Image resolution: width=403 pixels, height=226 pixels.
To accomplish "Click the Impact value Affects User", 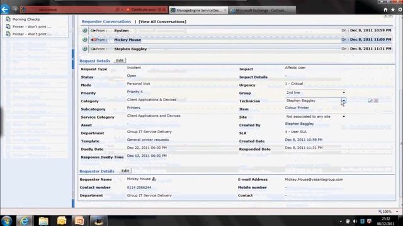I will point(295,68).
